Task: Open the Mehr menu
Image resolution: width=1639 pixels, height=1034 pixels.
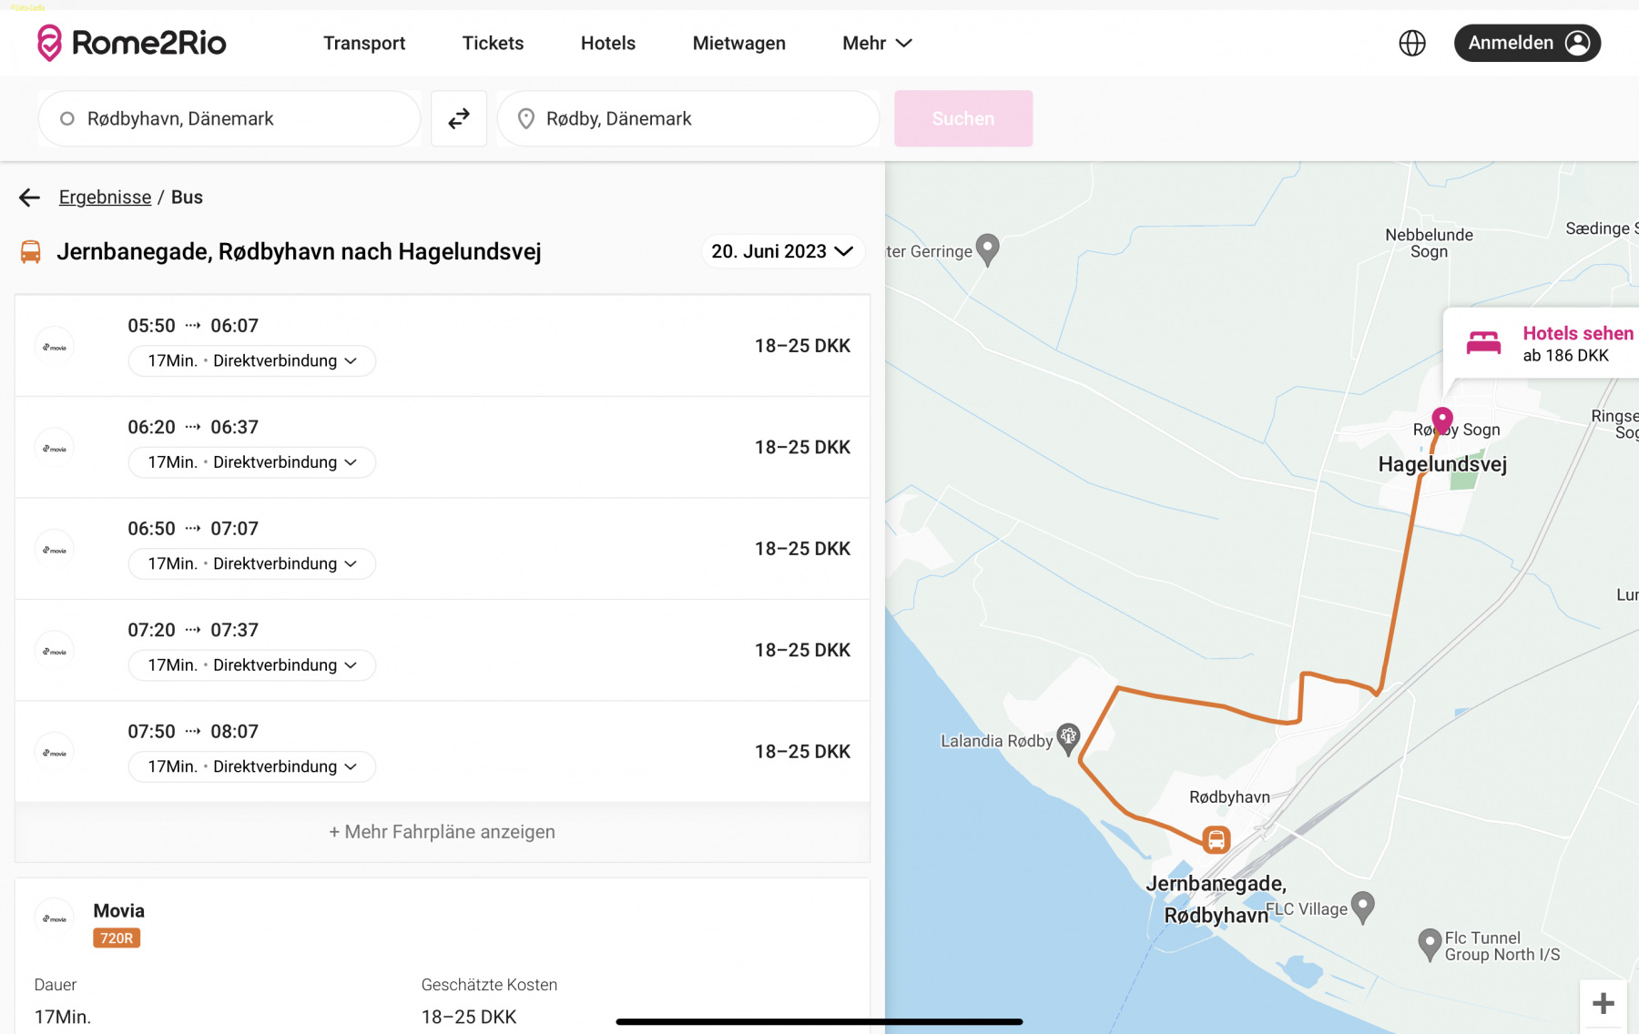Action: tap(876, 43)
